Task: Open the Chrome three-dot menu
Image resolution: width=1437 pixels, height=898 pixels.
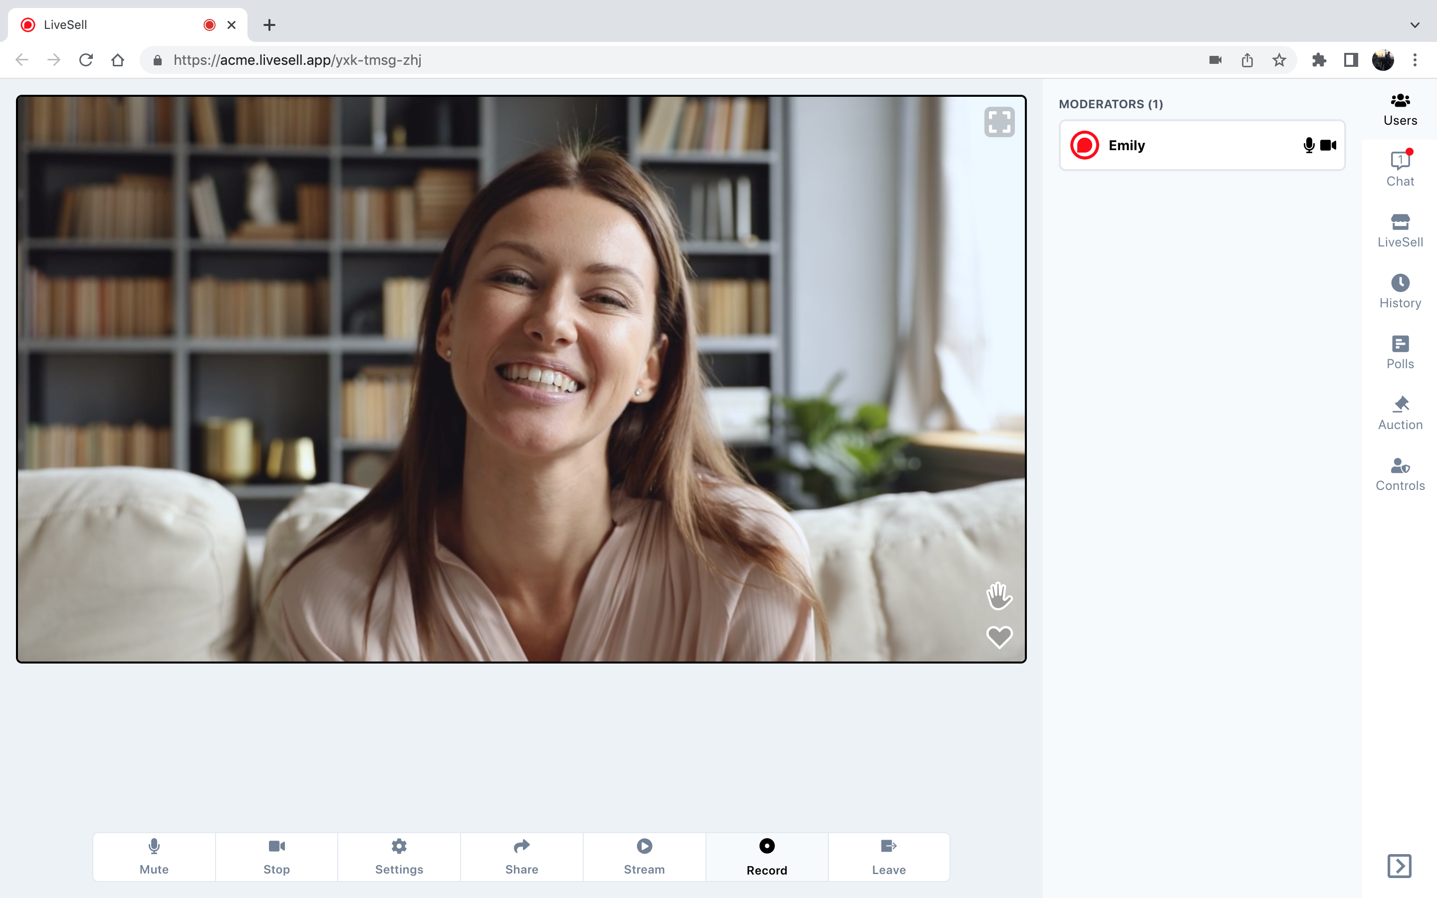Action: click(x=1415, y=60)
